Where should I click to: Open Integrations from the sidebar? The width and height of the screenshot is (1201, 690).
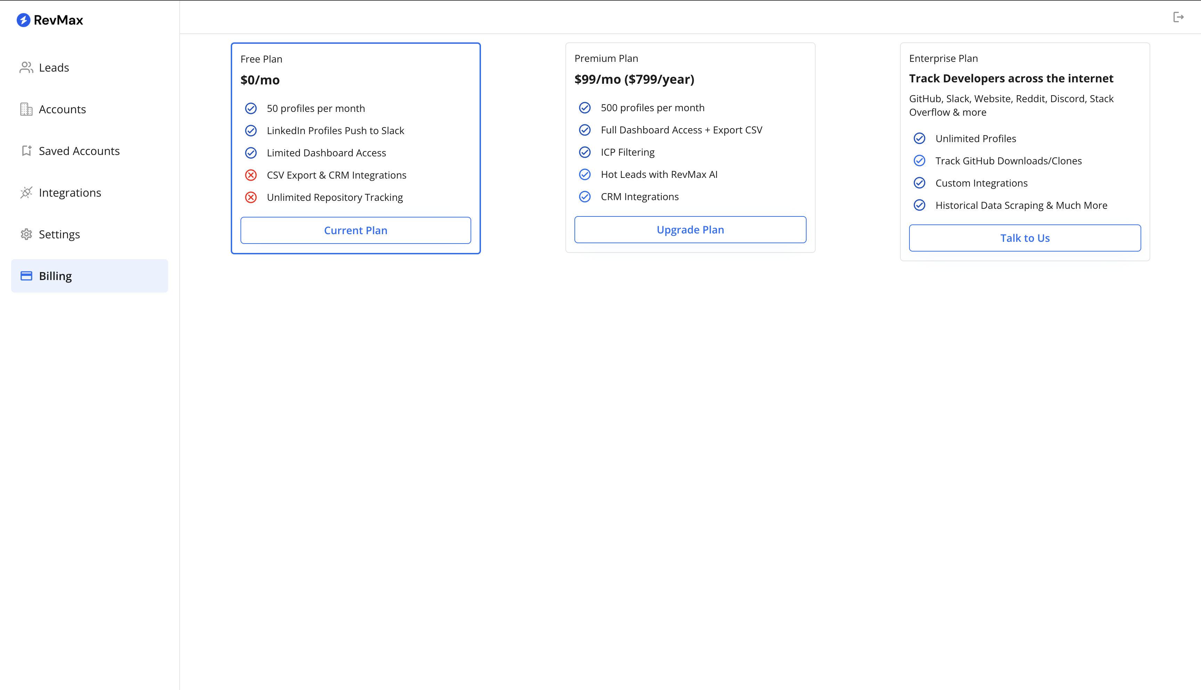point(70,193)
